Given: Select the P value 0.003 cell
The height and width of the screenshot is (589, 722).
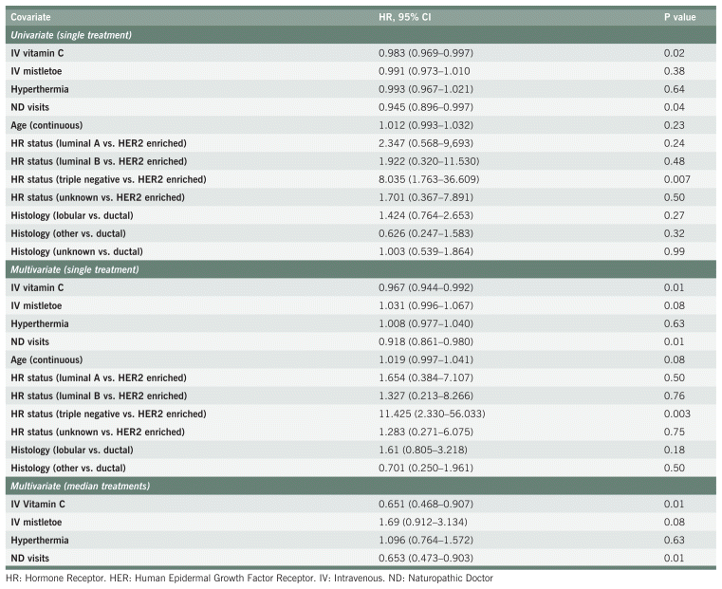Looking at the screenshot, I should (x=677, y=414).
